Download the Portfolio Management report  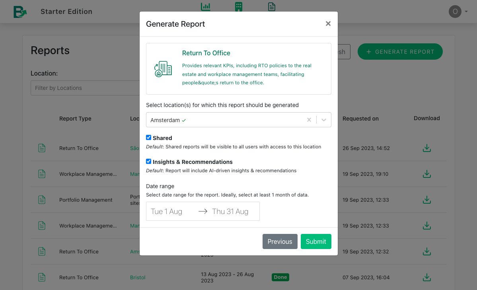point(426,200)
